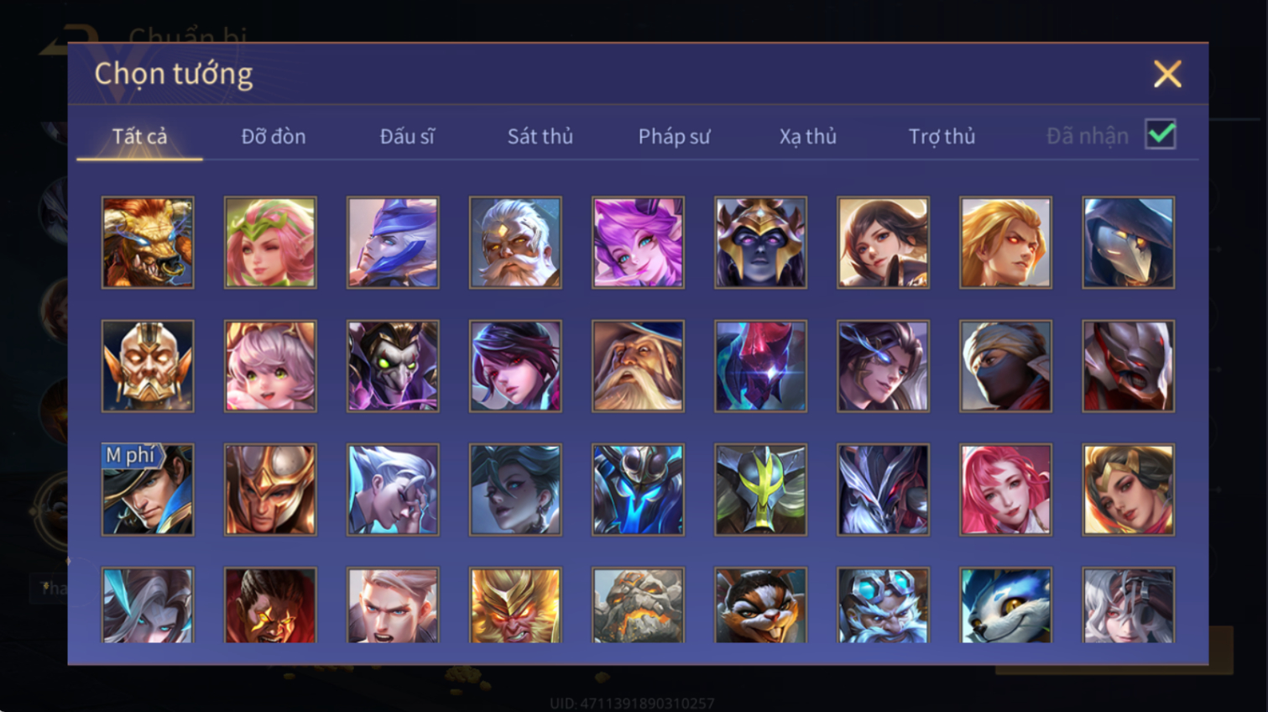Switch to the Trợ thủ tab
Viewport: 1268px width, 712px height.
click(x=942, y=136)
